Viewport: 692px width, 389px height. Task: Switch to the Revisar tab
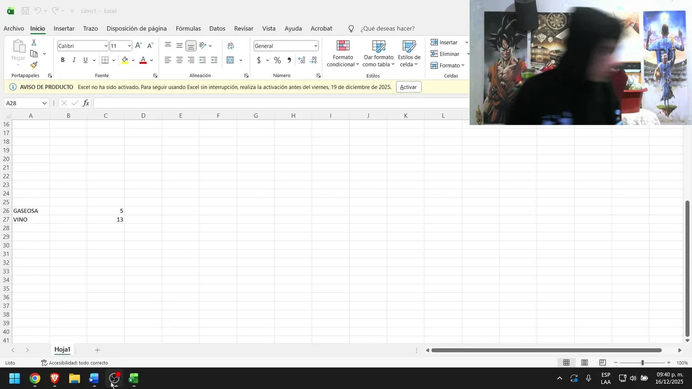click(244, 29)
